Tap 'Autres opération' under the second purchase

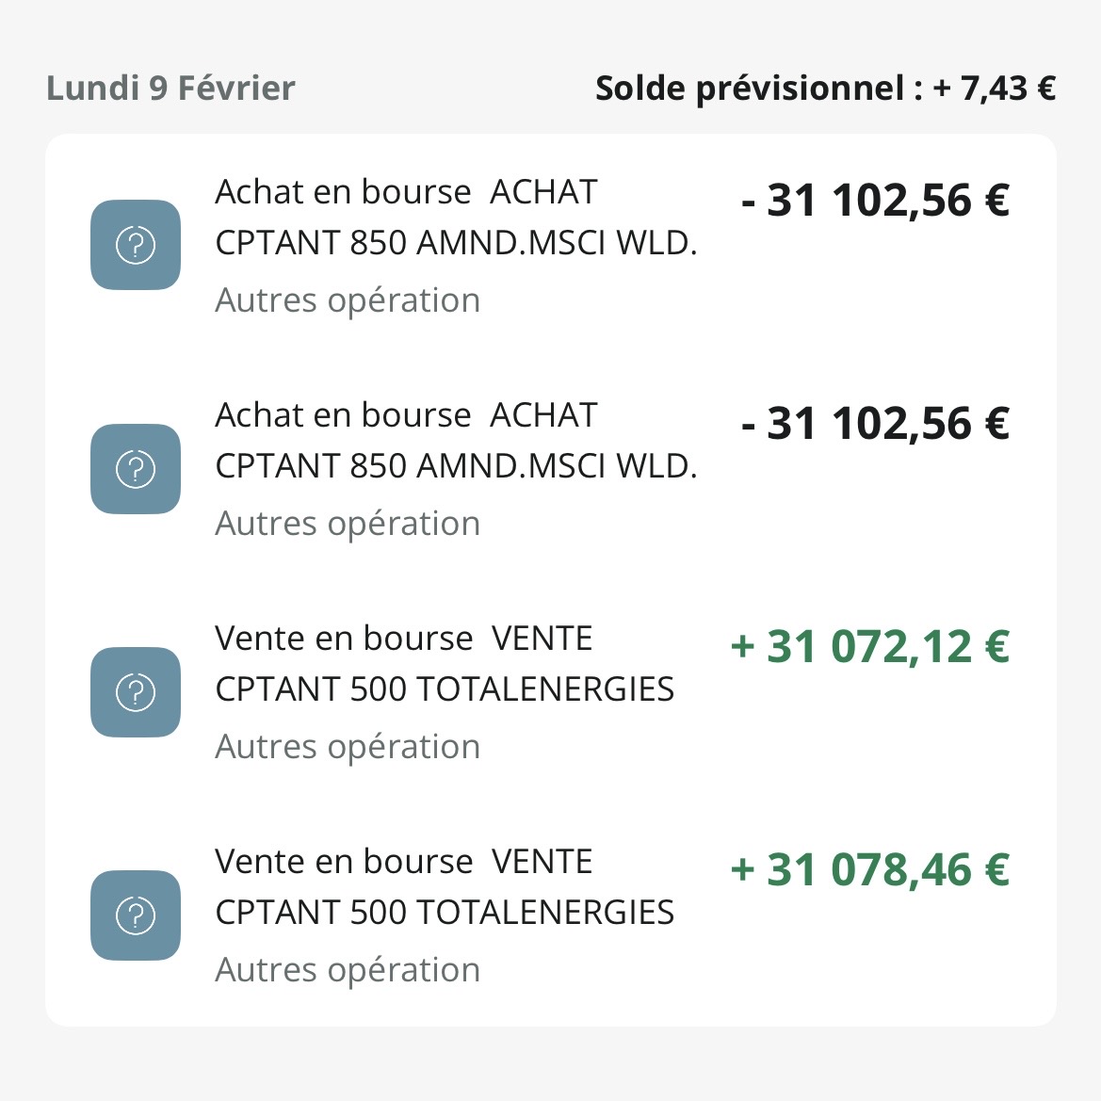348,524
